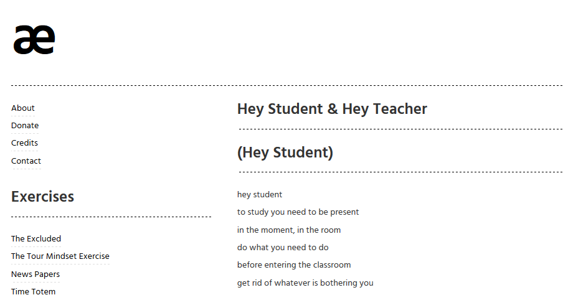Open the Time Totem exercise
Screen dimensions: 563x295
point(33,291)
